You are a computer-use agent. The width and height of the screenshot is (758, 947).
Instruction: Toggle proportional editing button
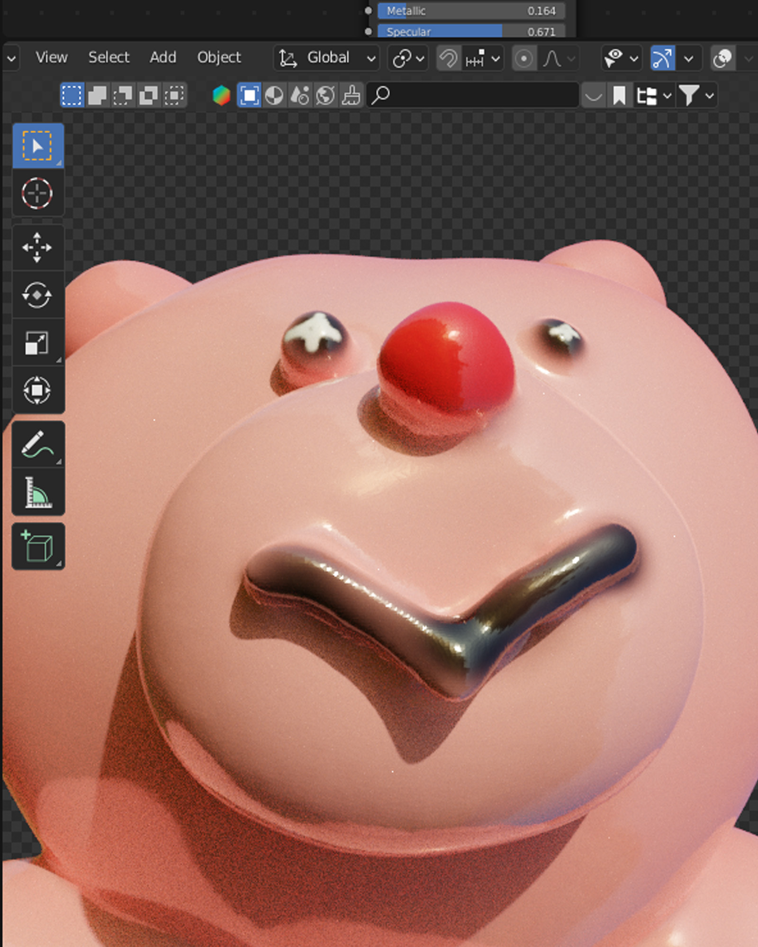523,59
